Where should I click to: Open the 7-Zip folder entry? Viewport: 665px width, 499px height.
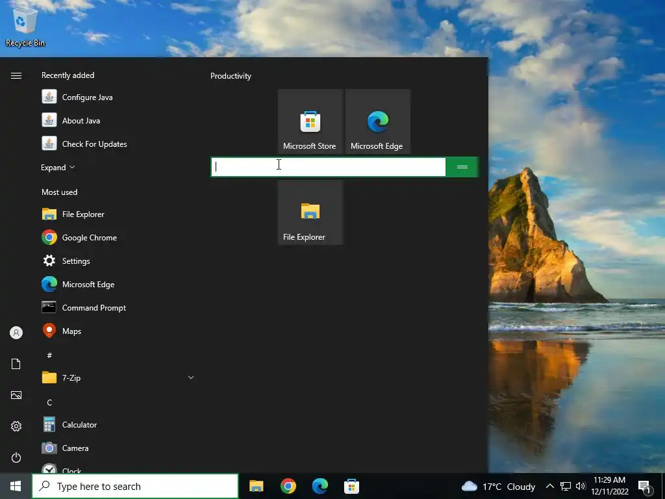[x=119, y=377]
